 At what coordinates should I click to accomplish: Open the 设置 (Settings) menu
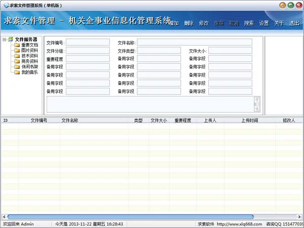264,23
